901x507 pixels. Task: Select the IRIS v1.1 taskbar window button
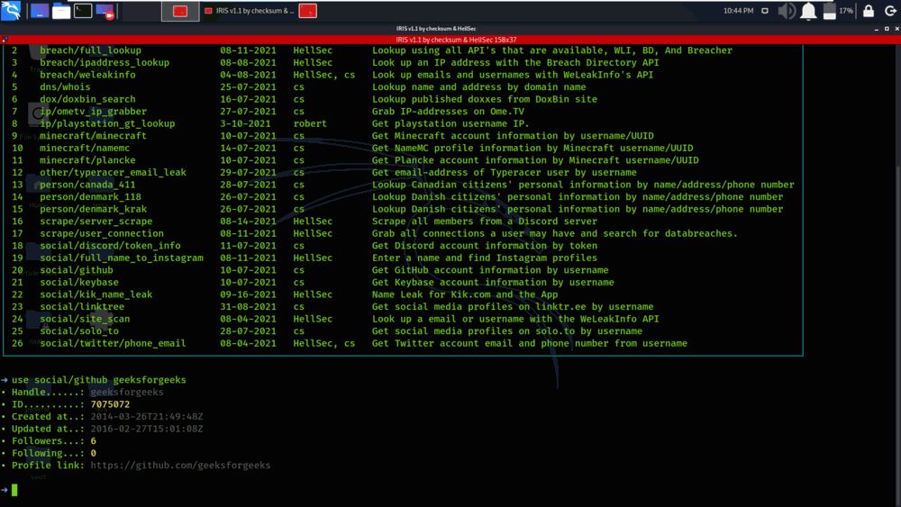(x=250, y=11)
